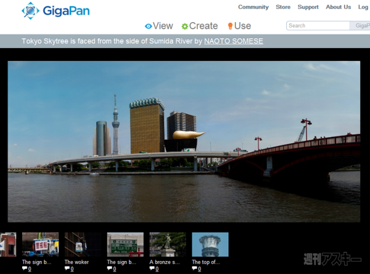370x274 pixels.
Task: Click the eye icon beside View
Action: coord(148,26)
